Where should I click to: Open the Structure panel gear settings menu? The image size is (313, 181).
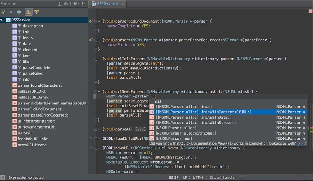pyautogui.click(x=76, y=4)
